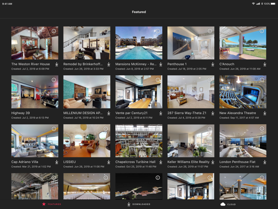This screenshot has width=278, height=209.
Task: Tap the Wi-Fi icon in status bar
Action: (253, 4)
